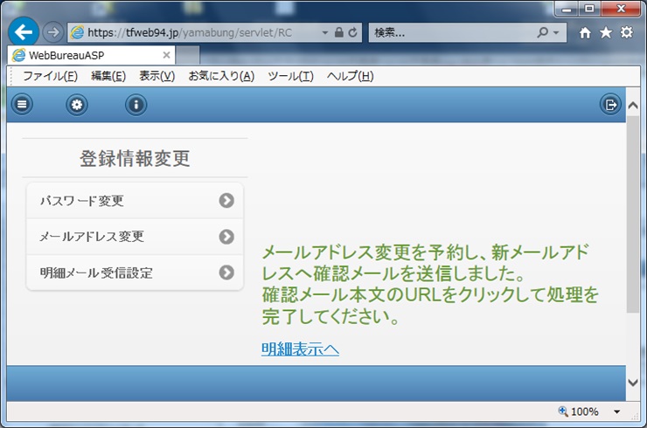Select パスワード変更 menu item

tap(135, 201)
